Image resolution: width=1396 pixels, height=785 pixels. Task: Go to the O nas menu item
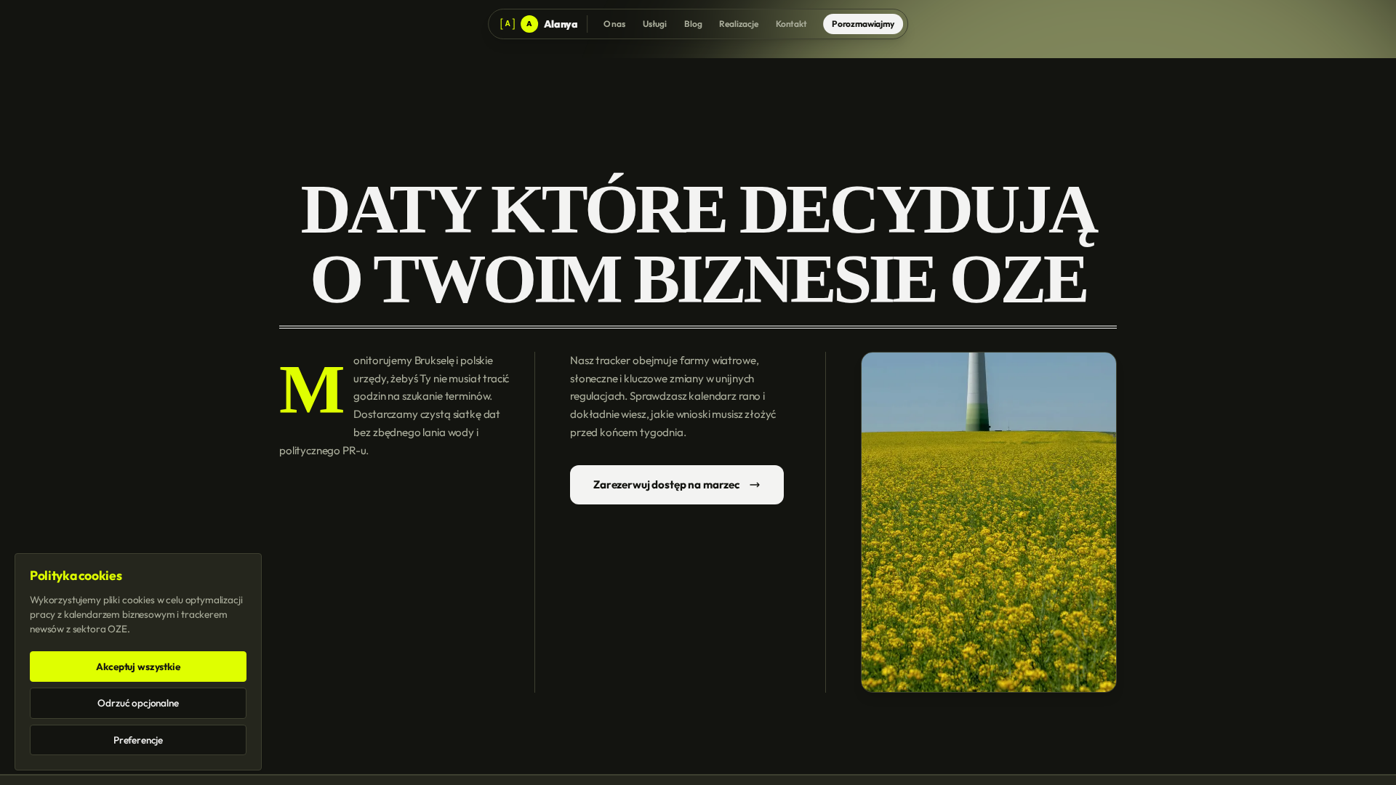[x=614, y=24]
